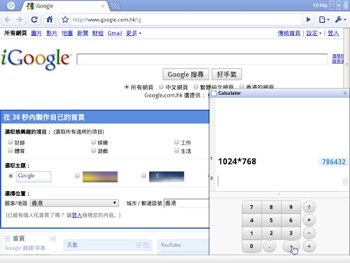Expand the 更多 more menu
This screenshot has width=350, height=263.
point(134,33)
